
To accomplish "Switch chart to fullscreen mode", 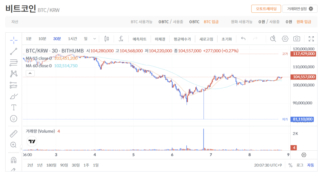I will point(311,39).
